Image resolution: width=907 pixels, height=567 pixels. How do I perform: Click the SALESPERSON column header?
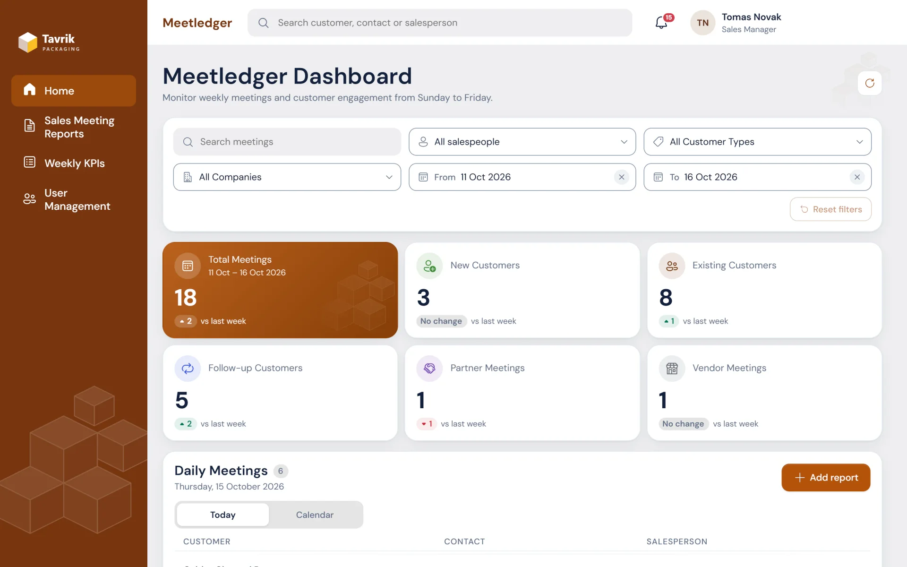tap(677, 541)
